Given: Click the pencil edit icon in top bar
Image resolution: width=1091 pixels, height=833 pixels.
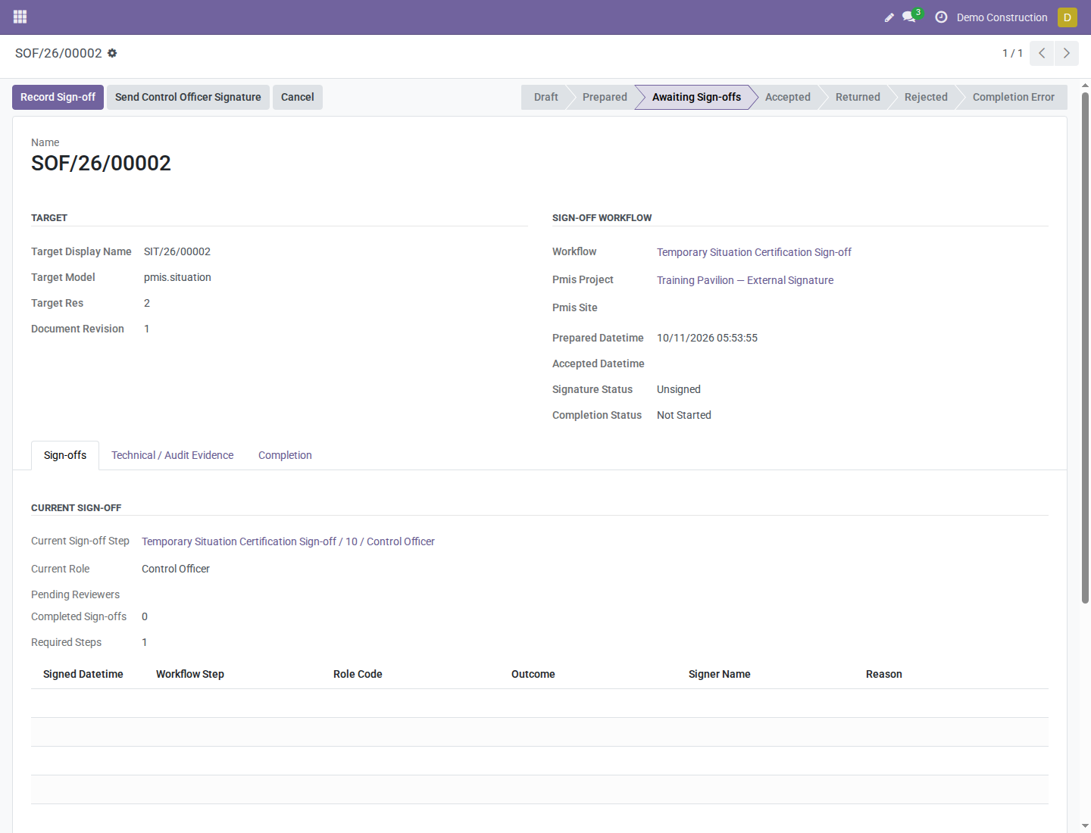Looking at the screenshot, I should (889, 17).
